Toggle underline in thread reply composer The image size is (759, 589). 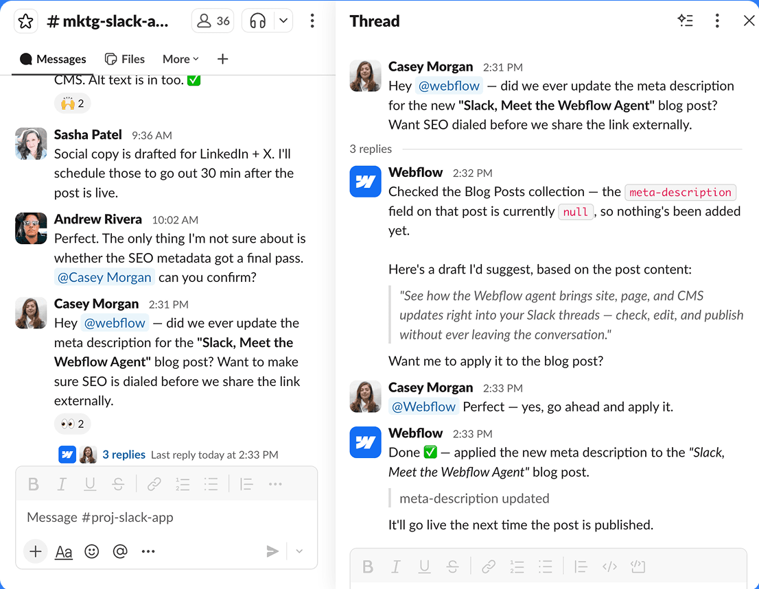tap(425, 566)
